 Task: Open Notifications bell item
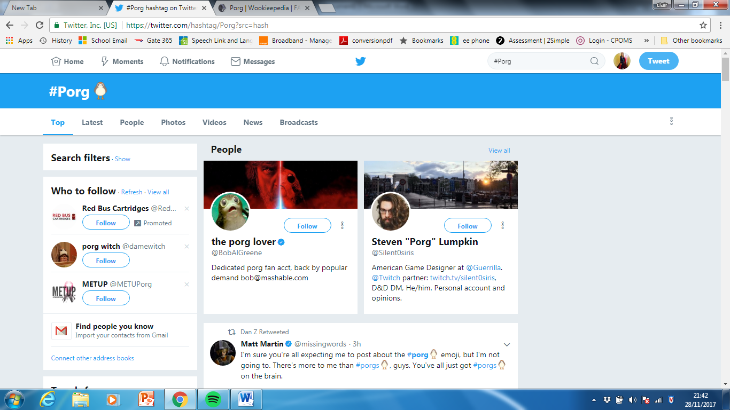click(187, 61)
